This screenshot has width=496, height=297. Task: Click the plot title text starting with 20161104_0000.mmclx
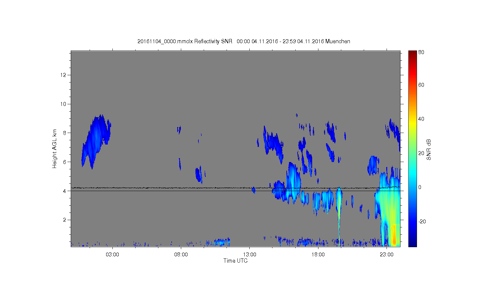pyautogui.click(x=244, y=41)
